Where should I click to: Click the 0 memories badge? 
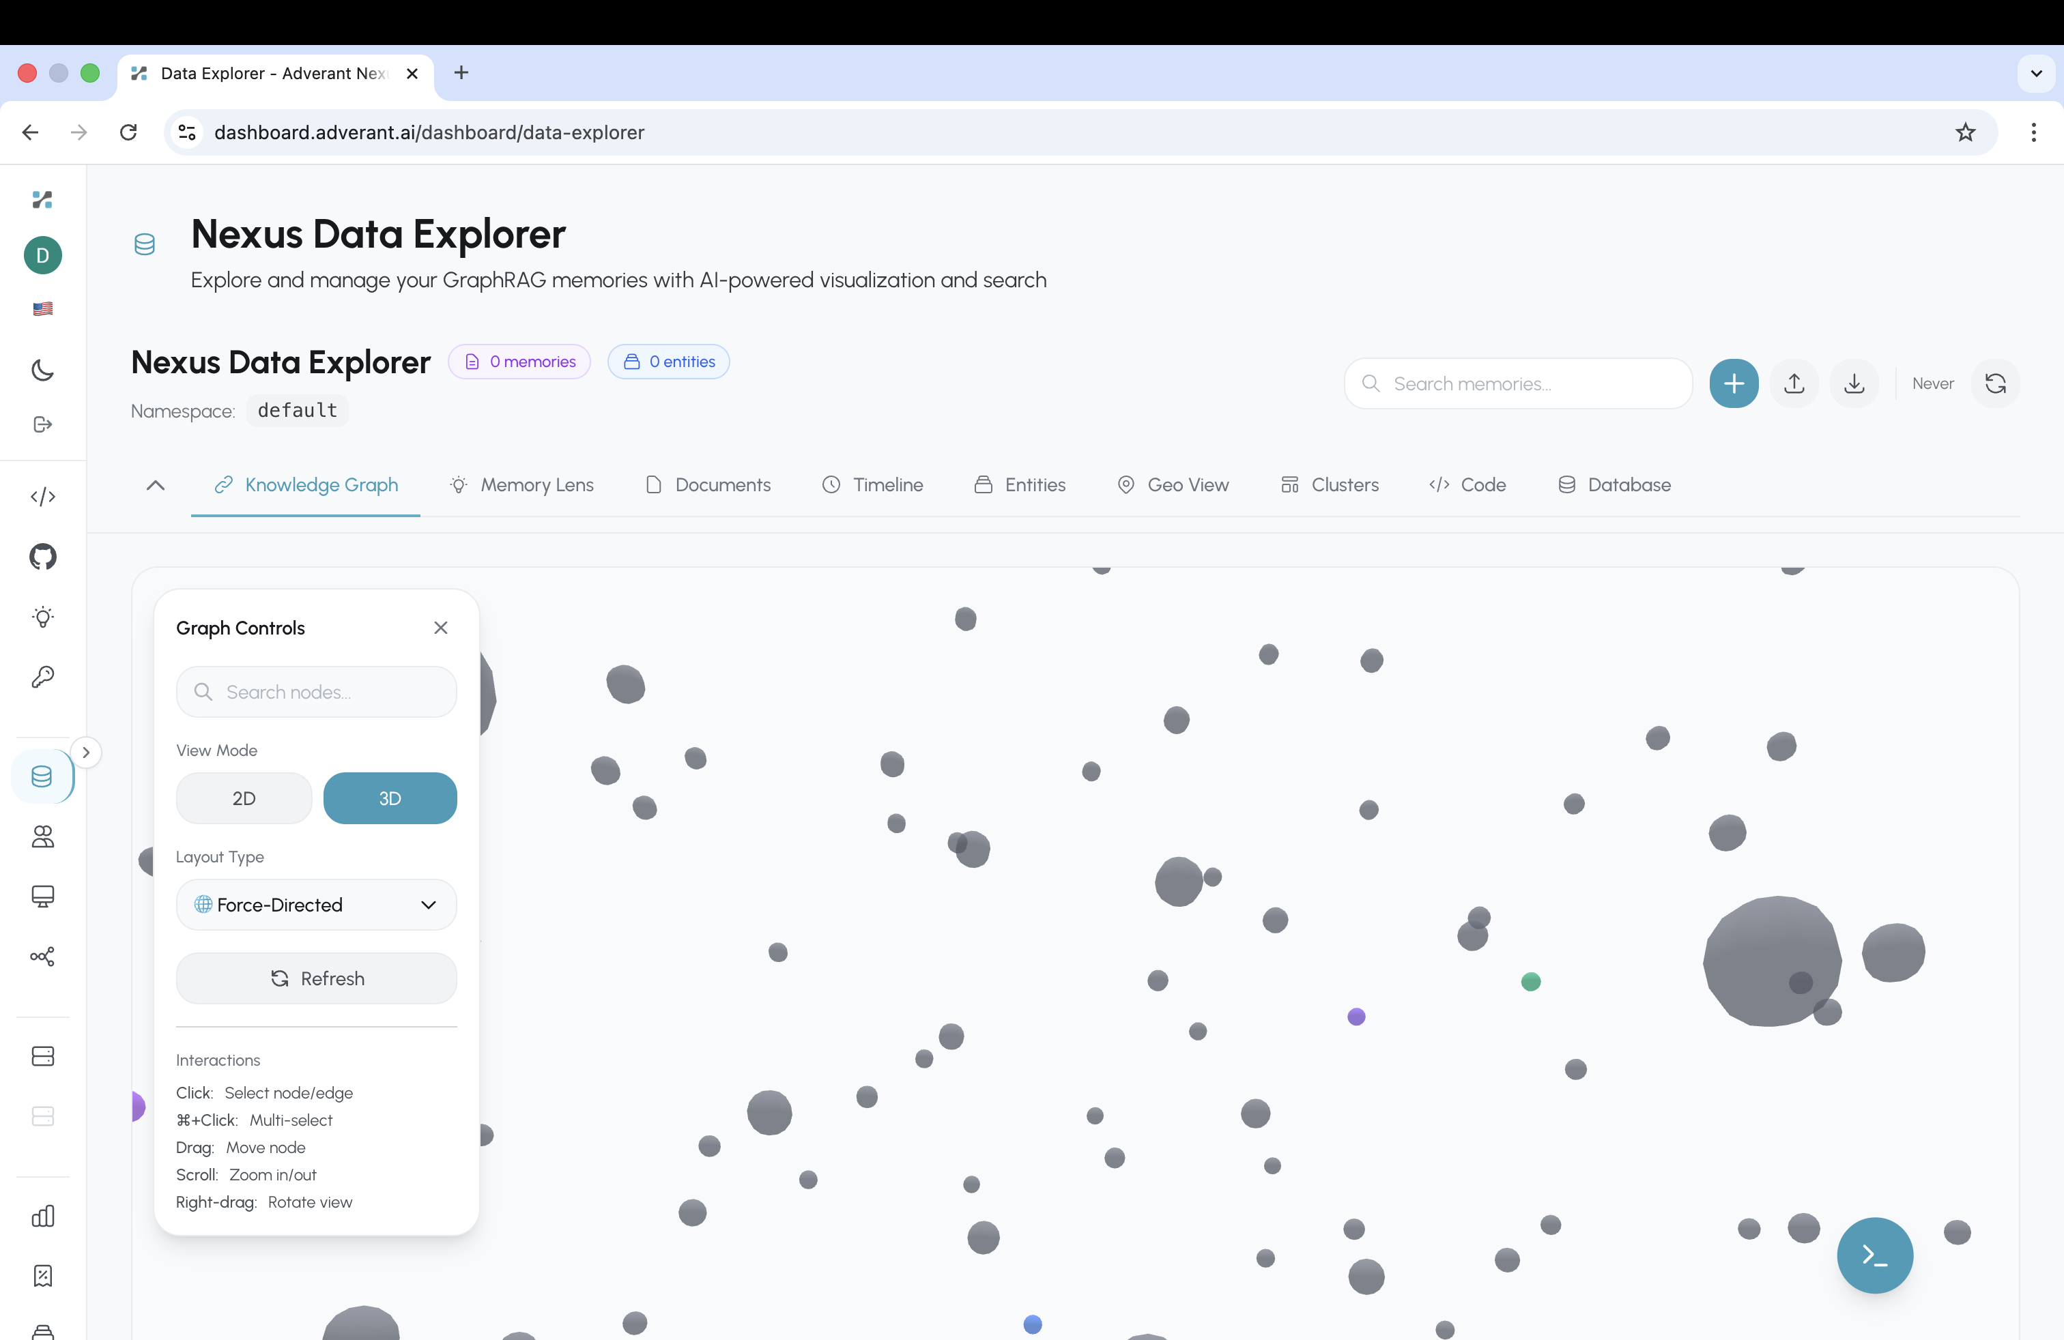tap(519, 362)
